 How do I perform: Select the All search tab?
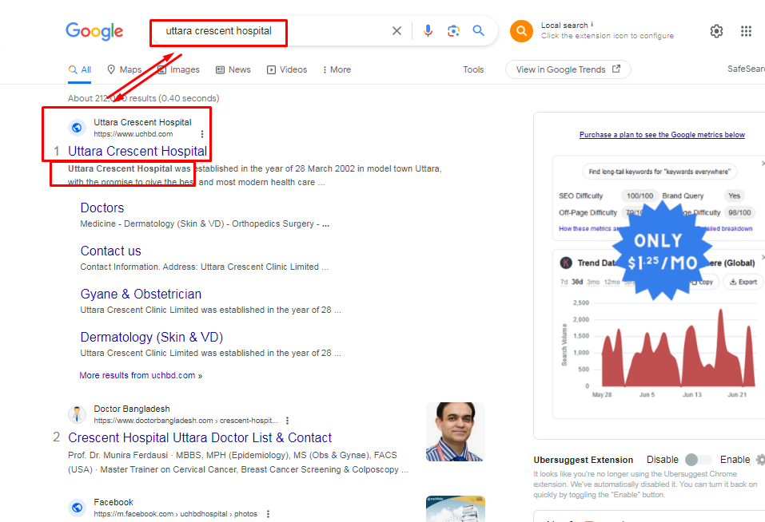[80, 69]
